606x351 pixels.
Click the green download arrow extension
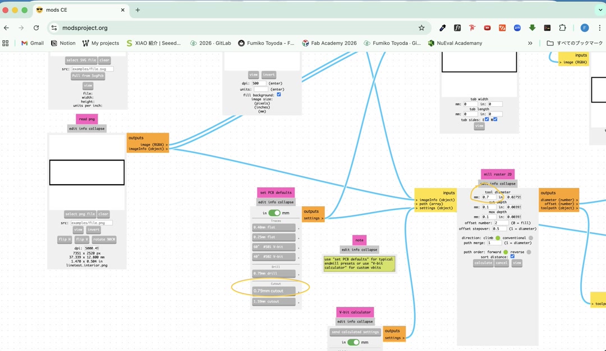[x=532, y=28]
